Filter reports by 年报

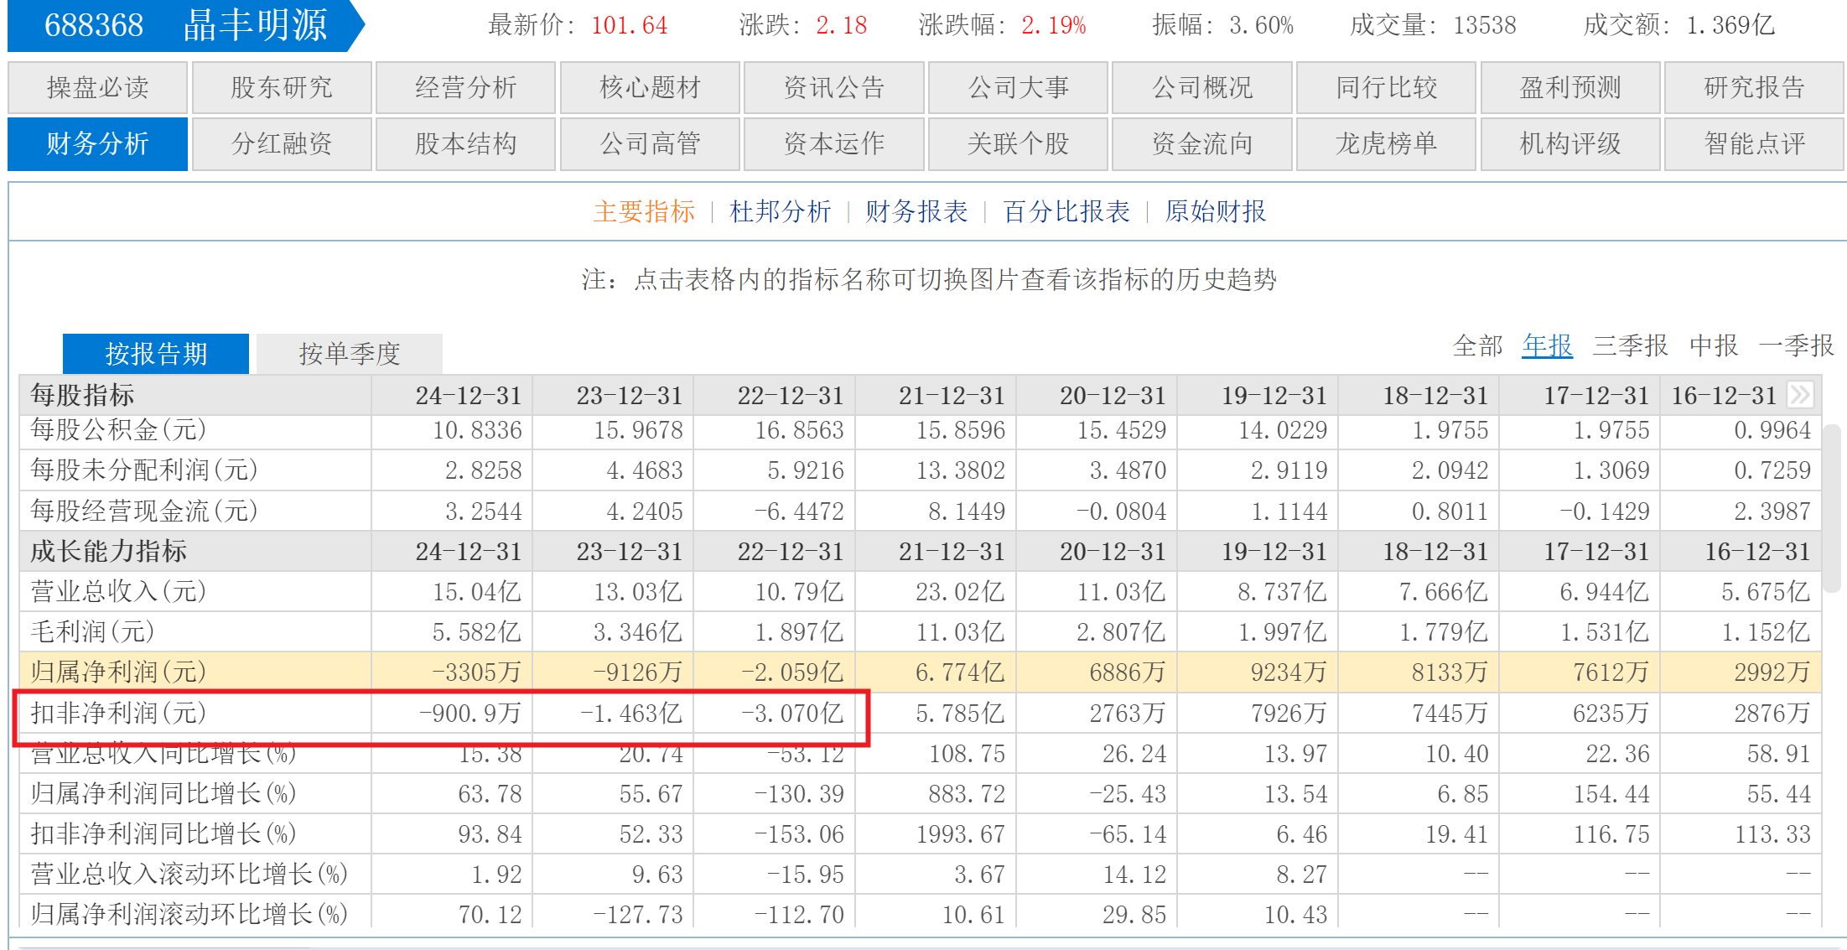tap(1548, 345)
